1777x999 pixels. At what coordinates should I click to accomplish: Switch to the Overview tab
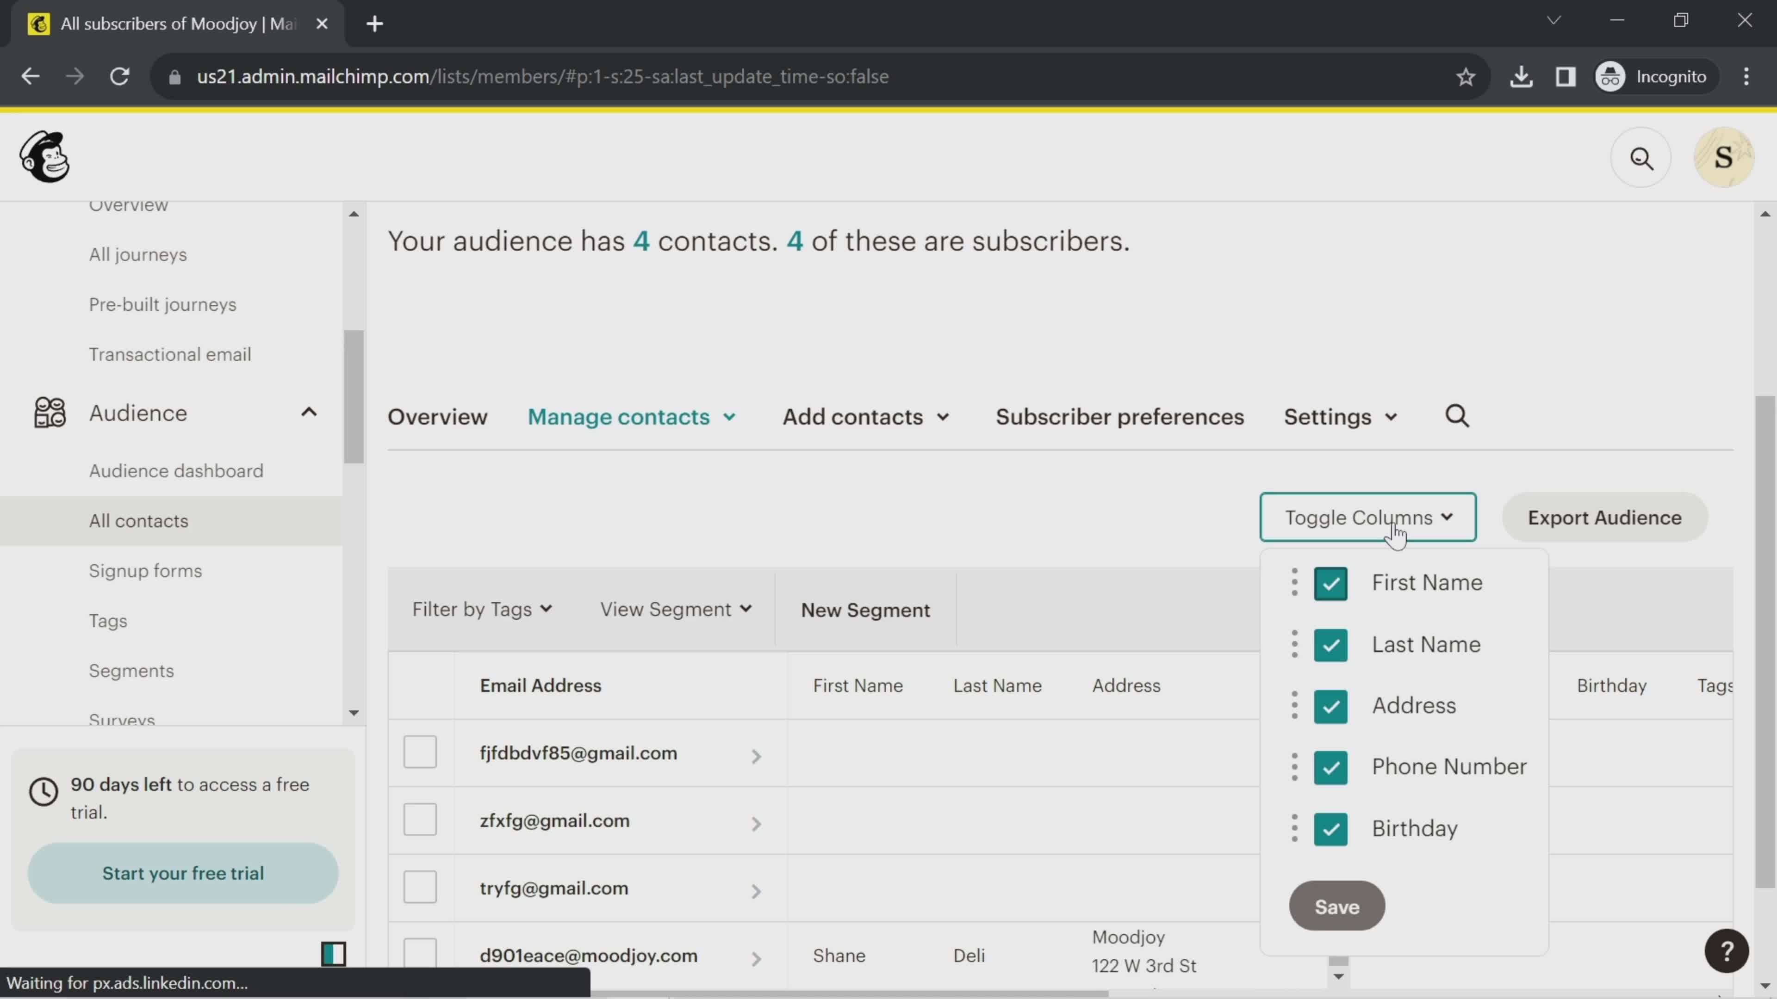(x=437, y=416)
